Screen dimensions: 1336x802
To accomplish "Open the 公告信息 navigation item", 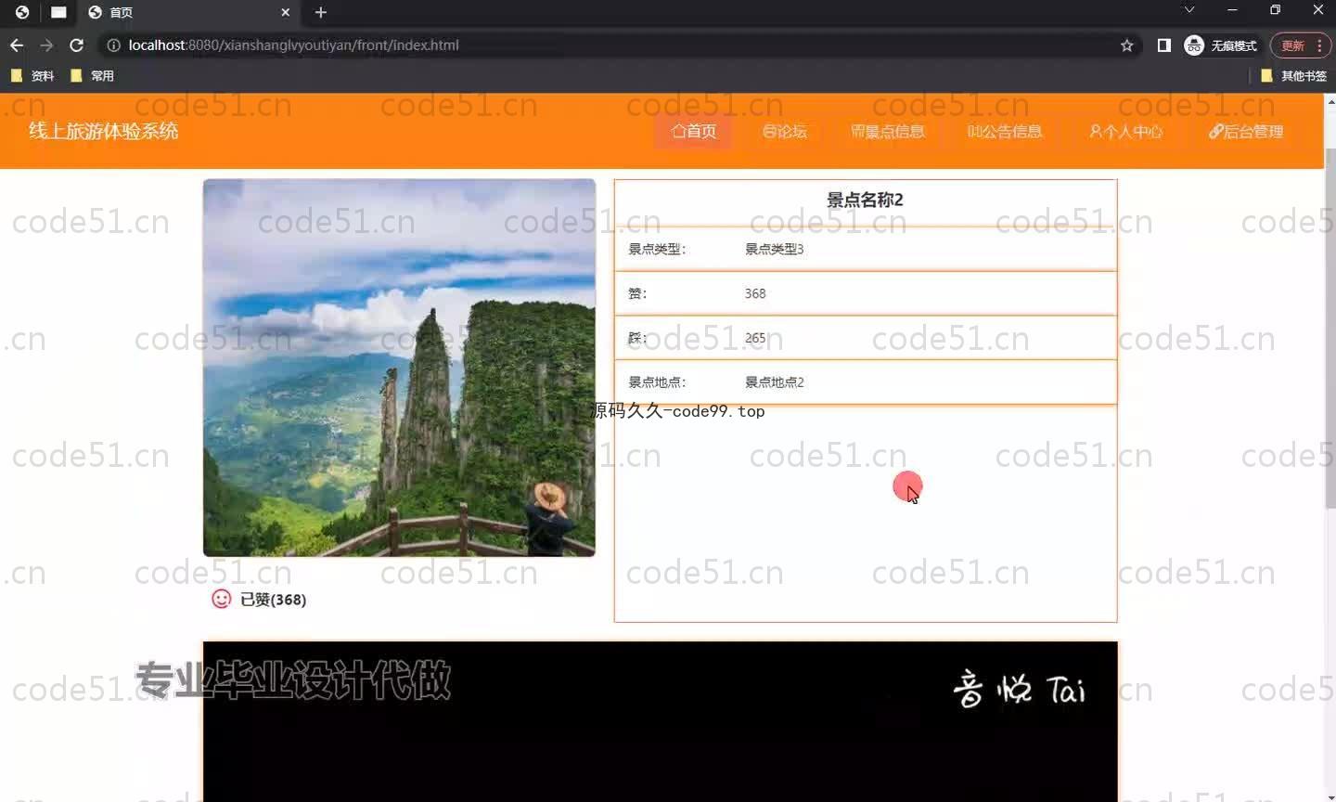I will pos(1005,131).
